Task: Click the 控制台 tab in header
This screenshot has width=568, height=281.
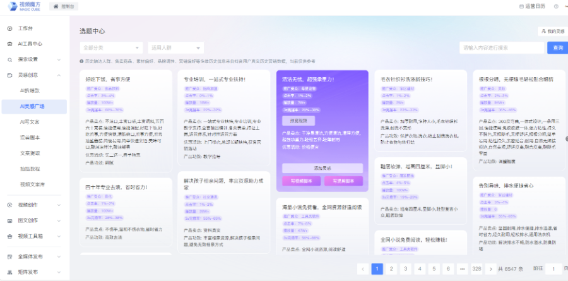Action: pyautogui.click(x=64, y=6)
